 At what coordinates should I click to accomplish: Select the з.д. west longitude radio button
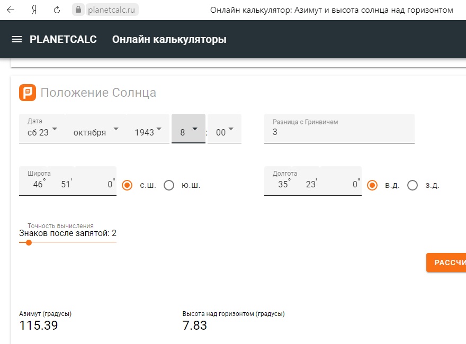(413, 185)
